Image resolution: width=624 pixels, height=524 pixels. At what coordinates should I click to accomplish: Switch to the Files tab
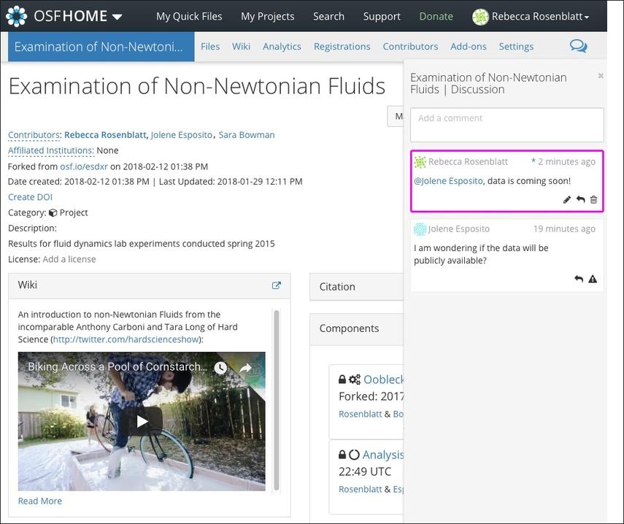(x=210, y=47)
